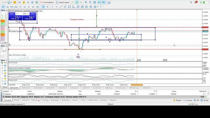Select the shapes objects icon
Image resolution: width=210 pixels, height=118 pixels.
coord(95,7)
